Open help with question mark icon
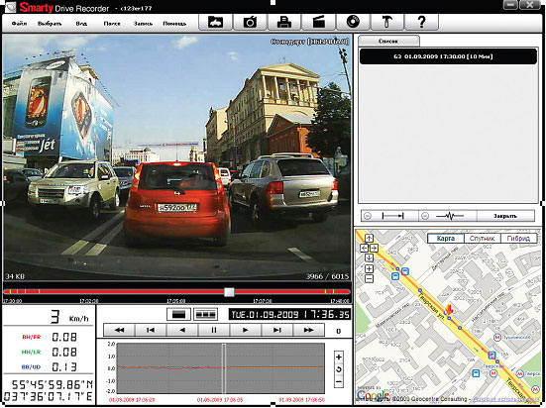The width and height of the screenshot is (546, 408). (421, 22)
